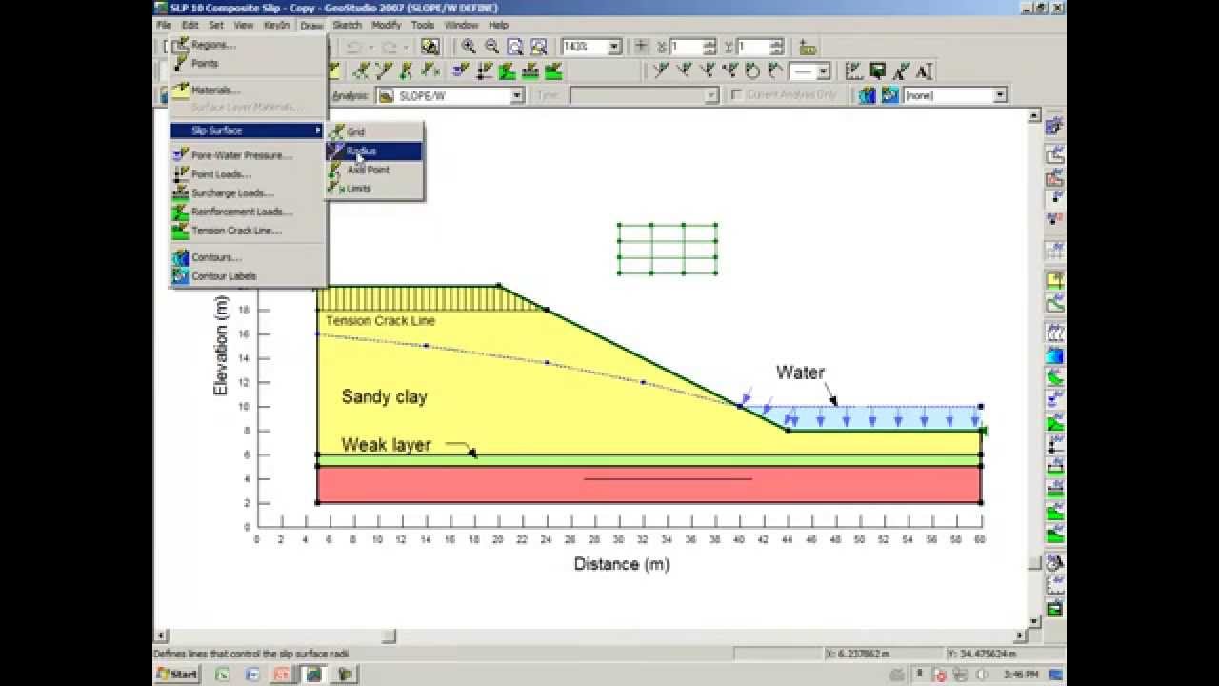Choose Tension Crack Line menu entry

coord(248,231)
